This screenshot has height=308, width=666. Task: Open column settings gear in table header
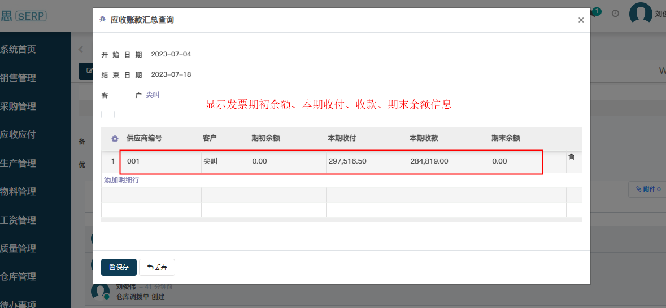[115, 138]
